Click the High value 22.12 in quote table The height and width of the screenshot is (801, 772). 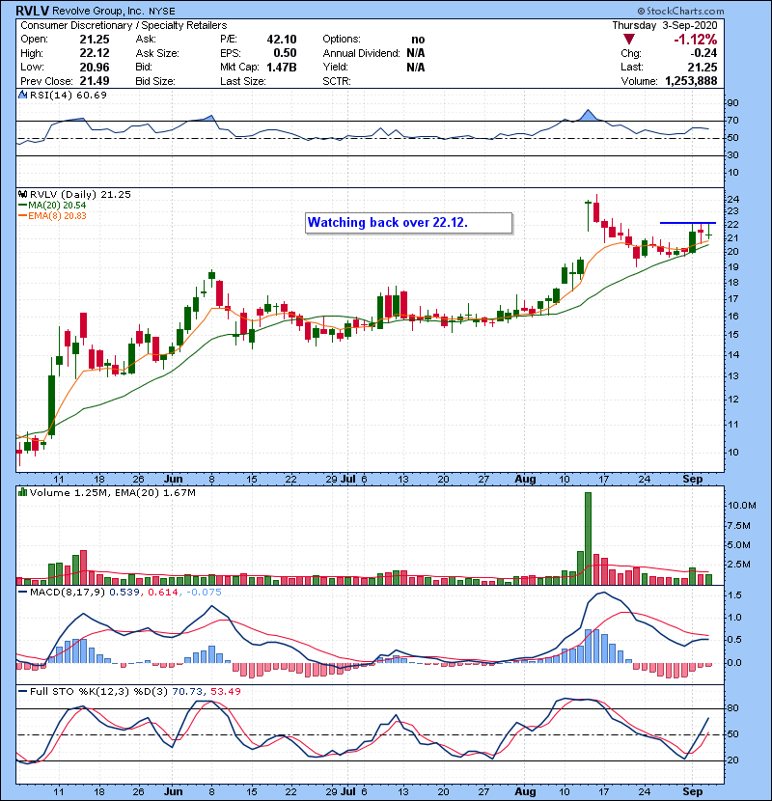[95, 53]
